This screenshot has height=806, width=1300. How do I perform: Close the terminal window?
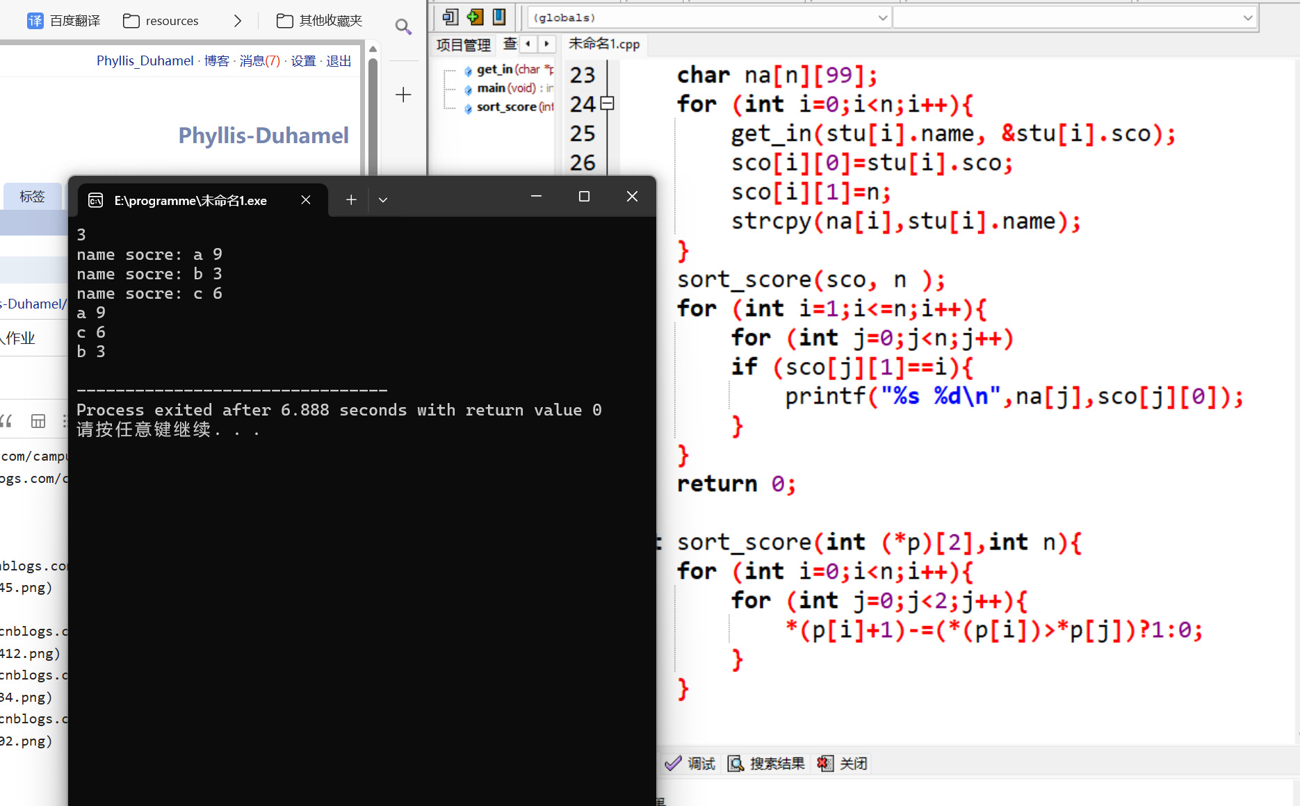coord(632,197)
